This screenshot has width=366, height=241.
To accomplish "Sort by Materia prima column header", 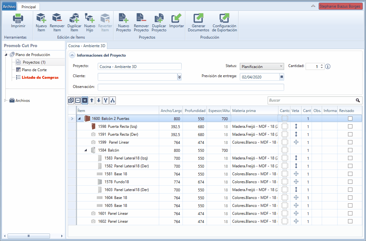I will (254, 111).
